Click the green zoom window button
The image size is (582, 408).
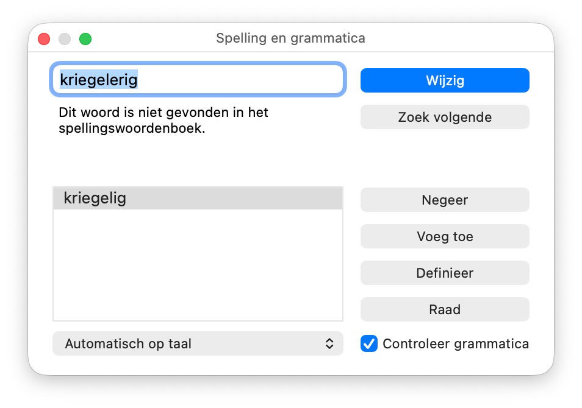[x=85, y=39]
